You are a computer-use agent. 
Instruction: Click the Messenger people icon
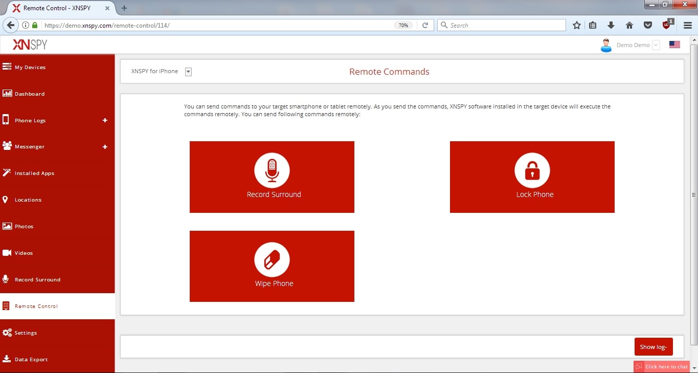(x=7, y=146)
